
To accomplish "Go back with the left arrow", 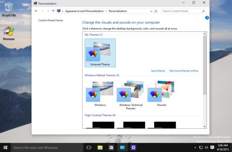I will pos(36,11).
